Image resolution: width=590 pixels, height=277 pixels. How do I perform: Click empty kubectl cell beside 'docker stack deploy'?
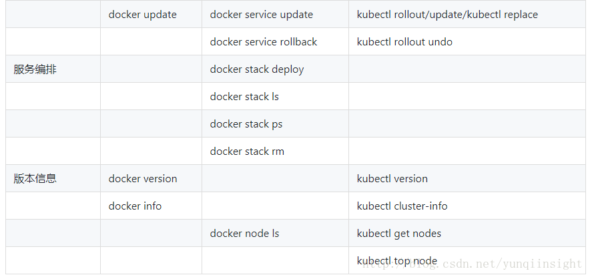(x=467, y=69)
